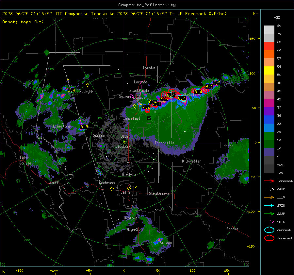Screen dimensions: 294x275
Task: Click the RedDeer city label
Action: [139, 99]
